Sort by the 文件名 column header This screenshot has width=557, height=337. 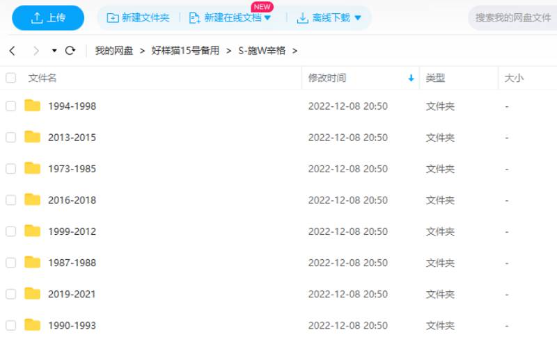point(42,79)
